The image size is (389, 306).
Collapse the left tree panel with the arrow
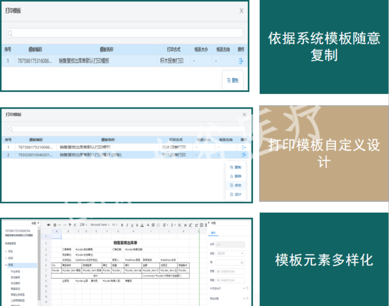38,223
